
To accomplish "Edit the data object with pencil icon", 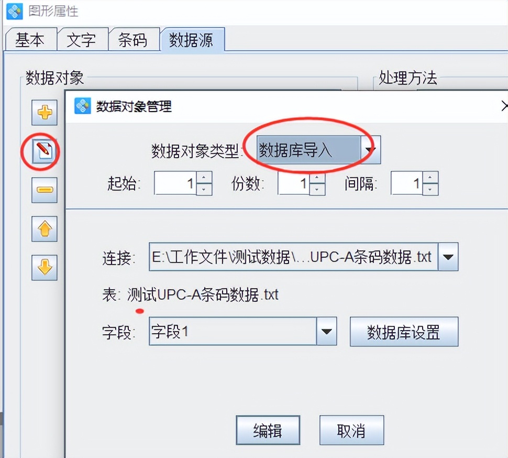I will coord(45,151).
